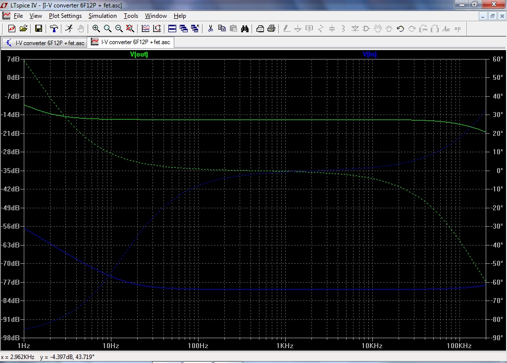Image resolution: width=507 pixels, height=363 pixels.
Task: Click the Rotate component icon
Action: point(423,29)
